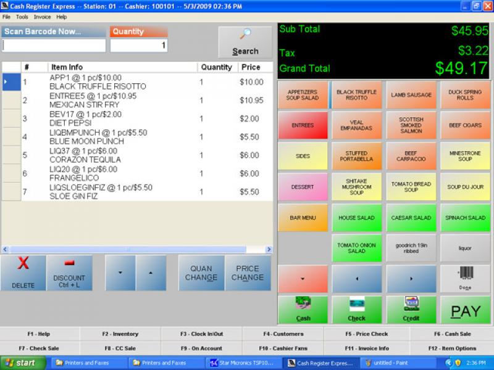Move selection up with the blue up-arrow button
Screen dimensions: 494x370
coord(151,273)
